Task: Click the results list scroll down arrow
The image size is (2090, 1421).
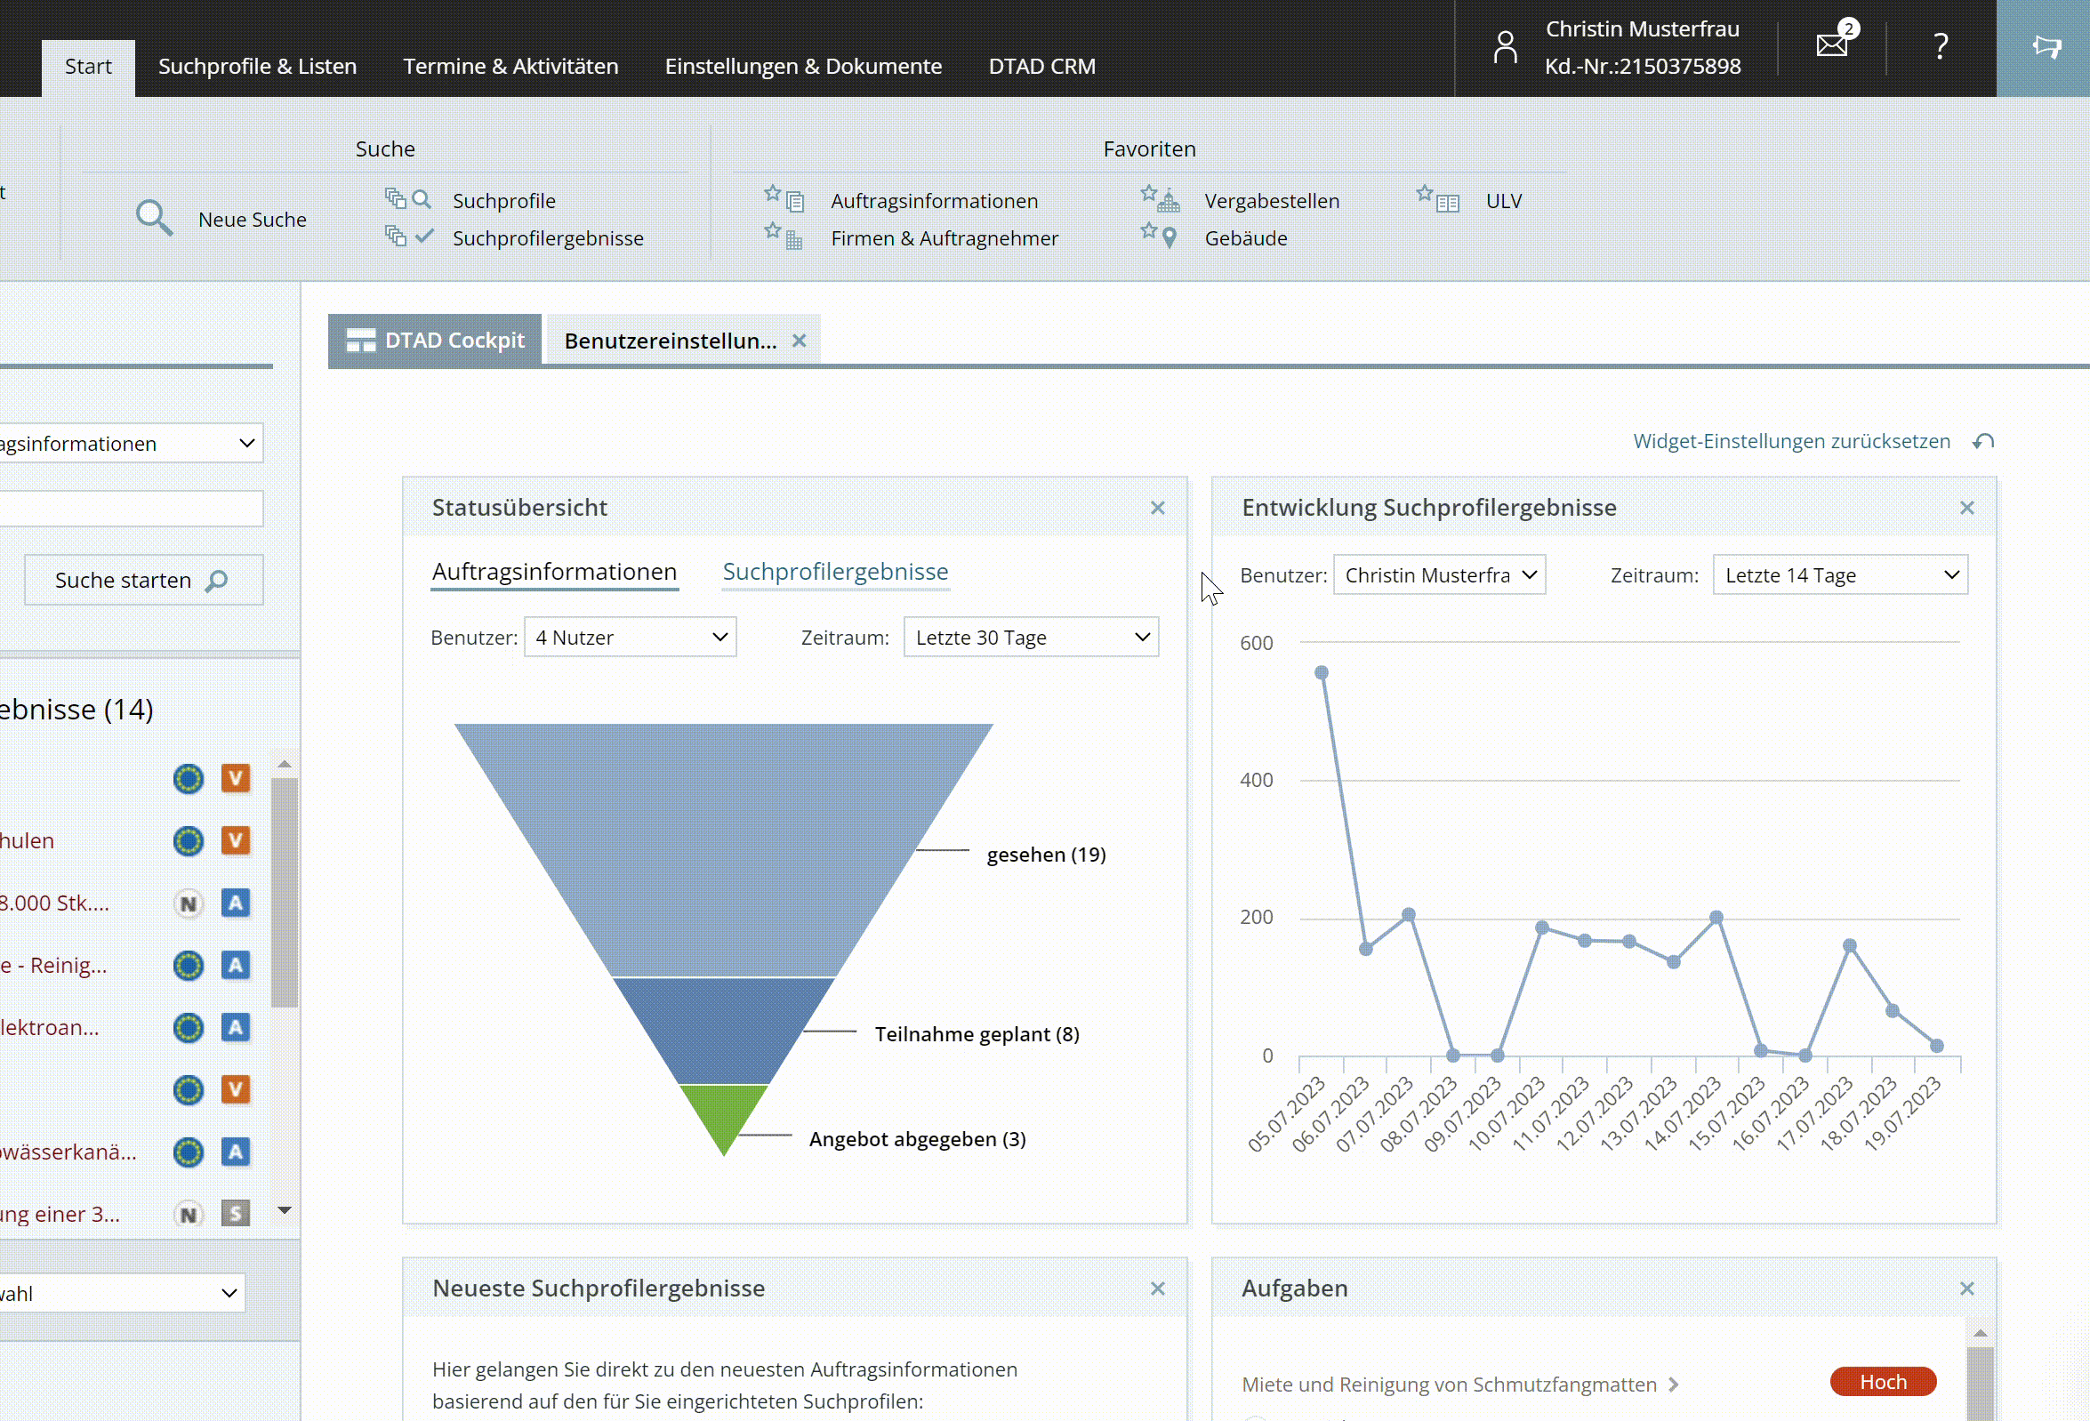Action: [x=285, y=1210]
